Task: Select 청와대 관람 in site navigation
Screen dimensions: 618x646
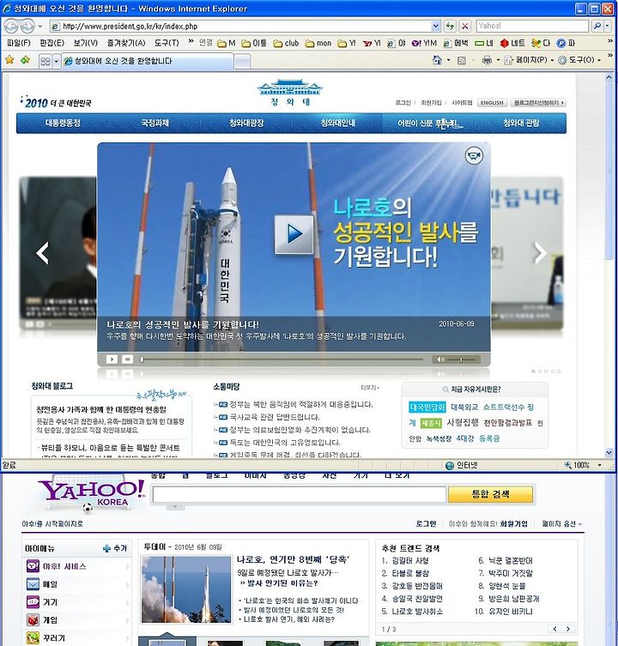Action: click(521, 124)
